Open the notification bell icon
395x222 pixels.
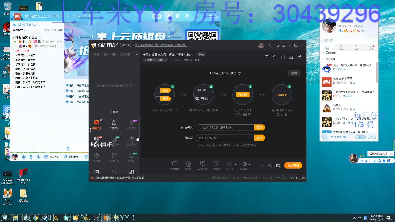point(291,57)
